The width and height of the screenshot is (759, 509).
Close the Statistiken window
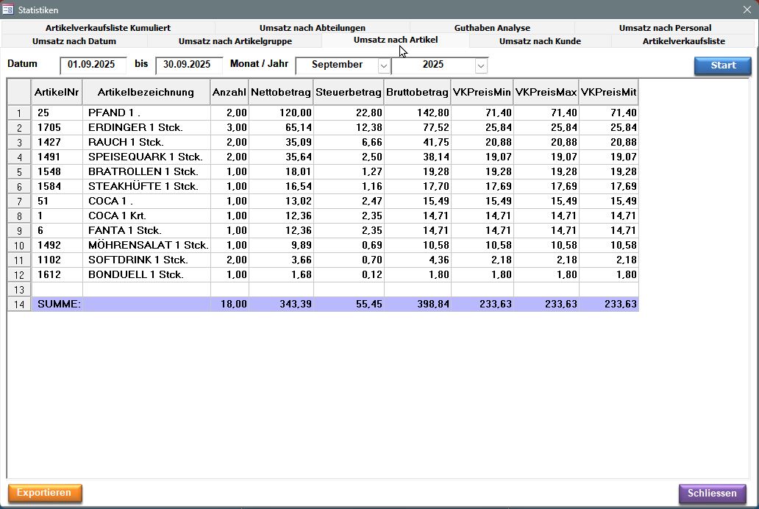746,10
